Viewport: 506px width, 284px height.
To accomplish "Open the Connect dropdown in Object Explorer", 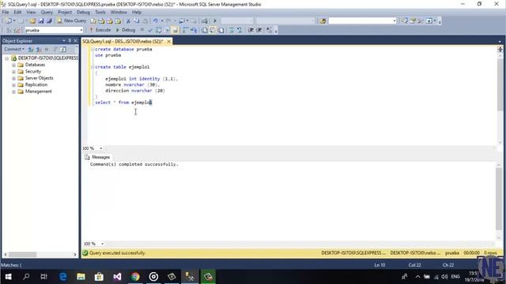I will pos(14,49).
